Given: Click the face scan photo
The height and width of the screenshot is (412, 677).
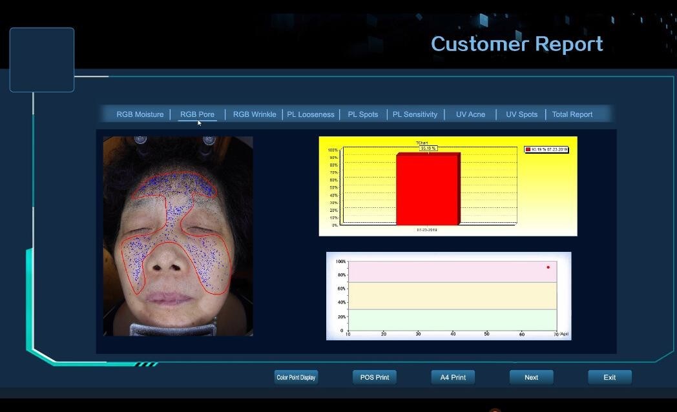Looking at the screenshot, I should tap(178, 236).
